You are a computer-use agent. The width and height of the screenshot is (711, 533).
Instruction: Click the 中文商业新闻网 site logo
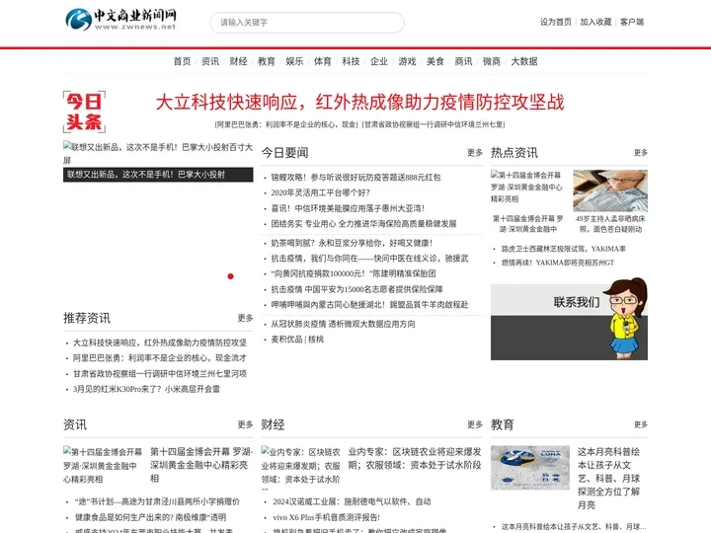click(121, 20)
